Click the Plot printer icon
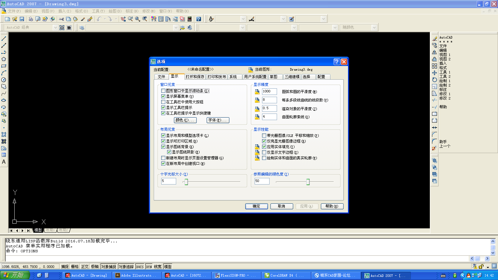Viewport: 498px width, 280px height. point(31,19)
